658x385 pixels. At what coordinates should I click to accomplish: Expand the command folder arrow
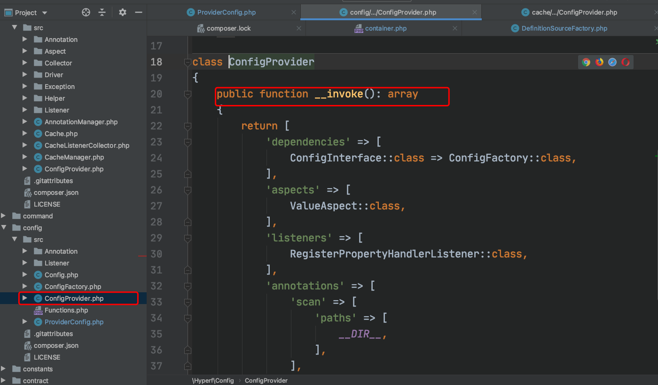click(x=3, y=216)
